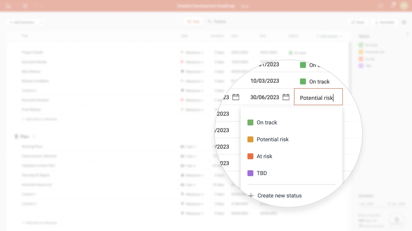Click the plus icon next to Create new status
412x231 pixels.
pyautogui.click(x=251, y=196)
